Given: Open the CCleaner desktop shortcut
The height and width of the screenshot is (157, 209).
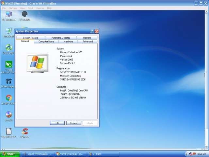Looking at the screenshot, I should click(24, 132).
